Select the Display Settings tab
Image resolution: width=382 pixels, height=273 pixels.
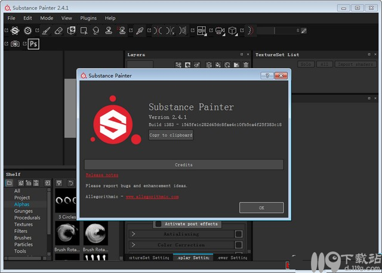click(x=193, y=257)
